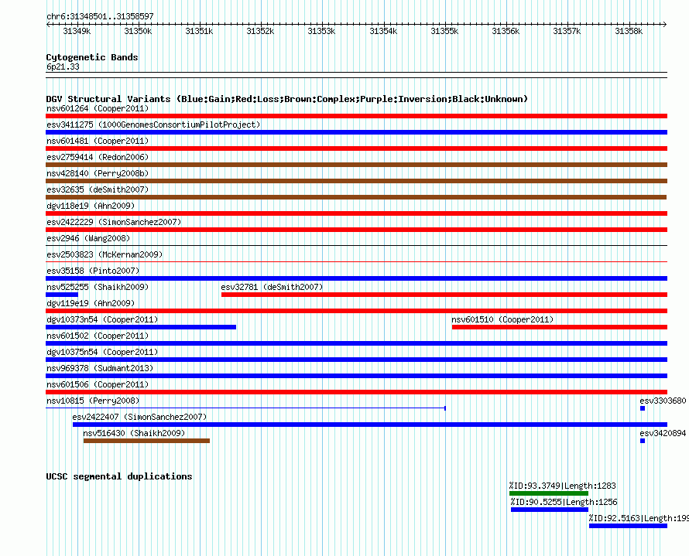Click the dgv118e19 (Ahn2009) label
Viewport: 689px width, 556px height.
(x=91, y=206)
